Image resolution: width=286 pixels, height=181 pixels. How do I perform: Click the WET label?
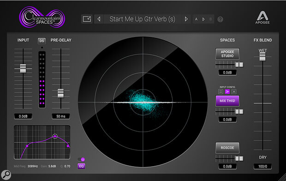coord(262,50)
